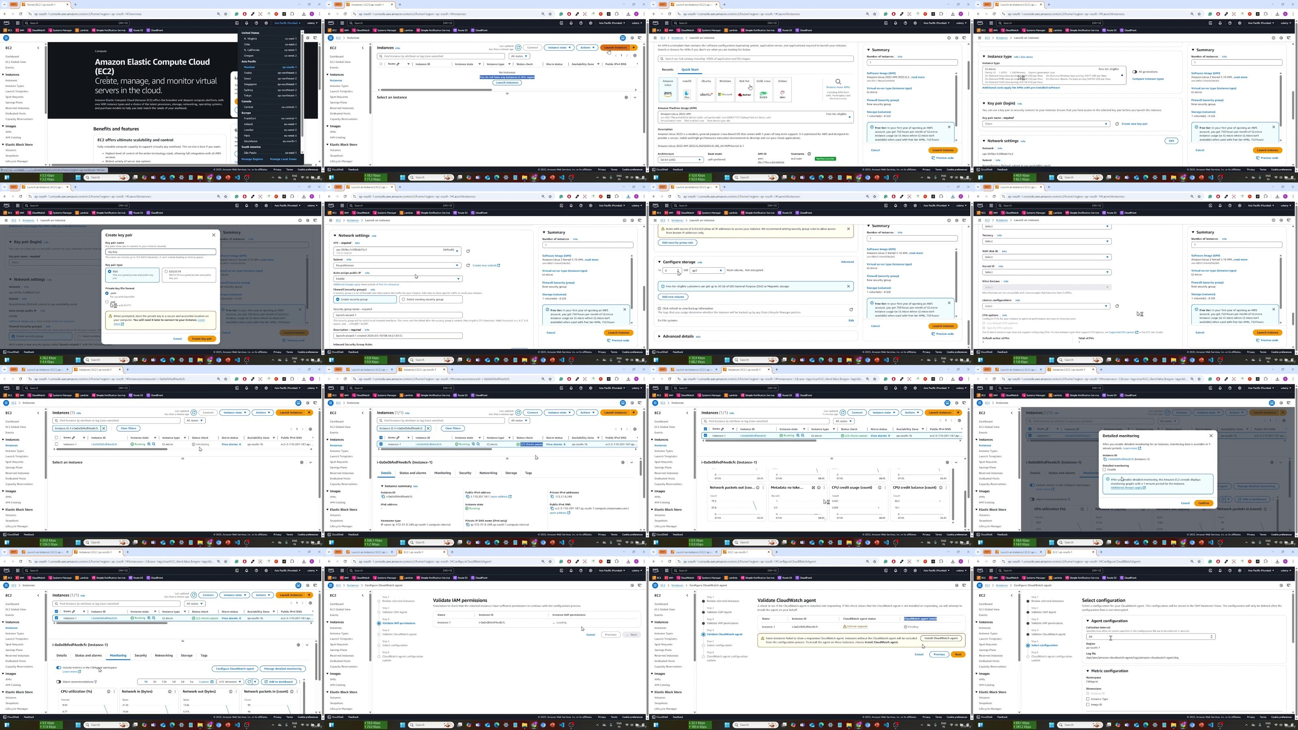Tick checkbox of Instance-1 row showing Initializing
The height and width of the screenshot is (730, 1298).
coord(56,444)
